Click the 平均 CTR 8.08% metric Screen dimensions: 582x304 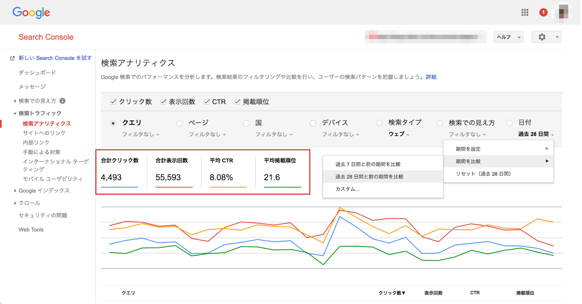click(228, 172)
